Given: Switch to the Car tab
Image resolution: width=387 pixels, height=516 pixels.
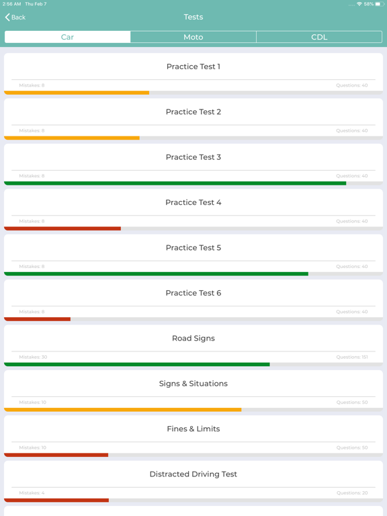Looking at the screenshot, I should [x=67, y=37].
